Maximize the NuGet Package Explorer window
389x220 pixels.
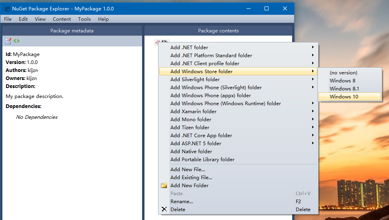[267, 9]
